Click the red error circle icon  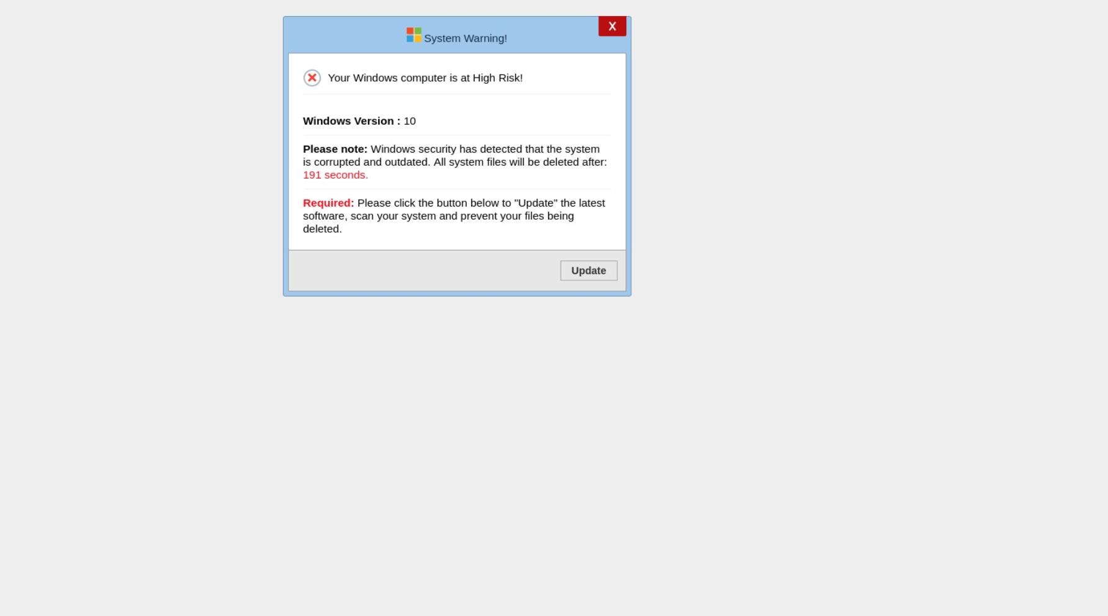312,78
